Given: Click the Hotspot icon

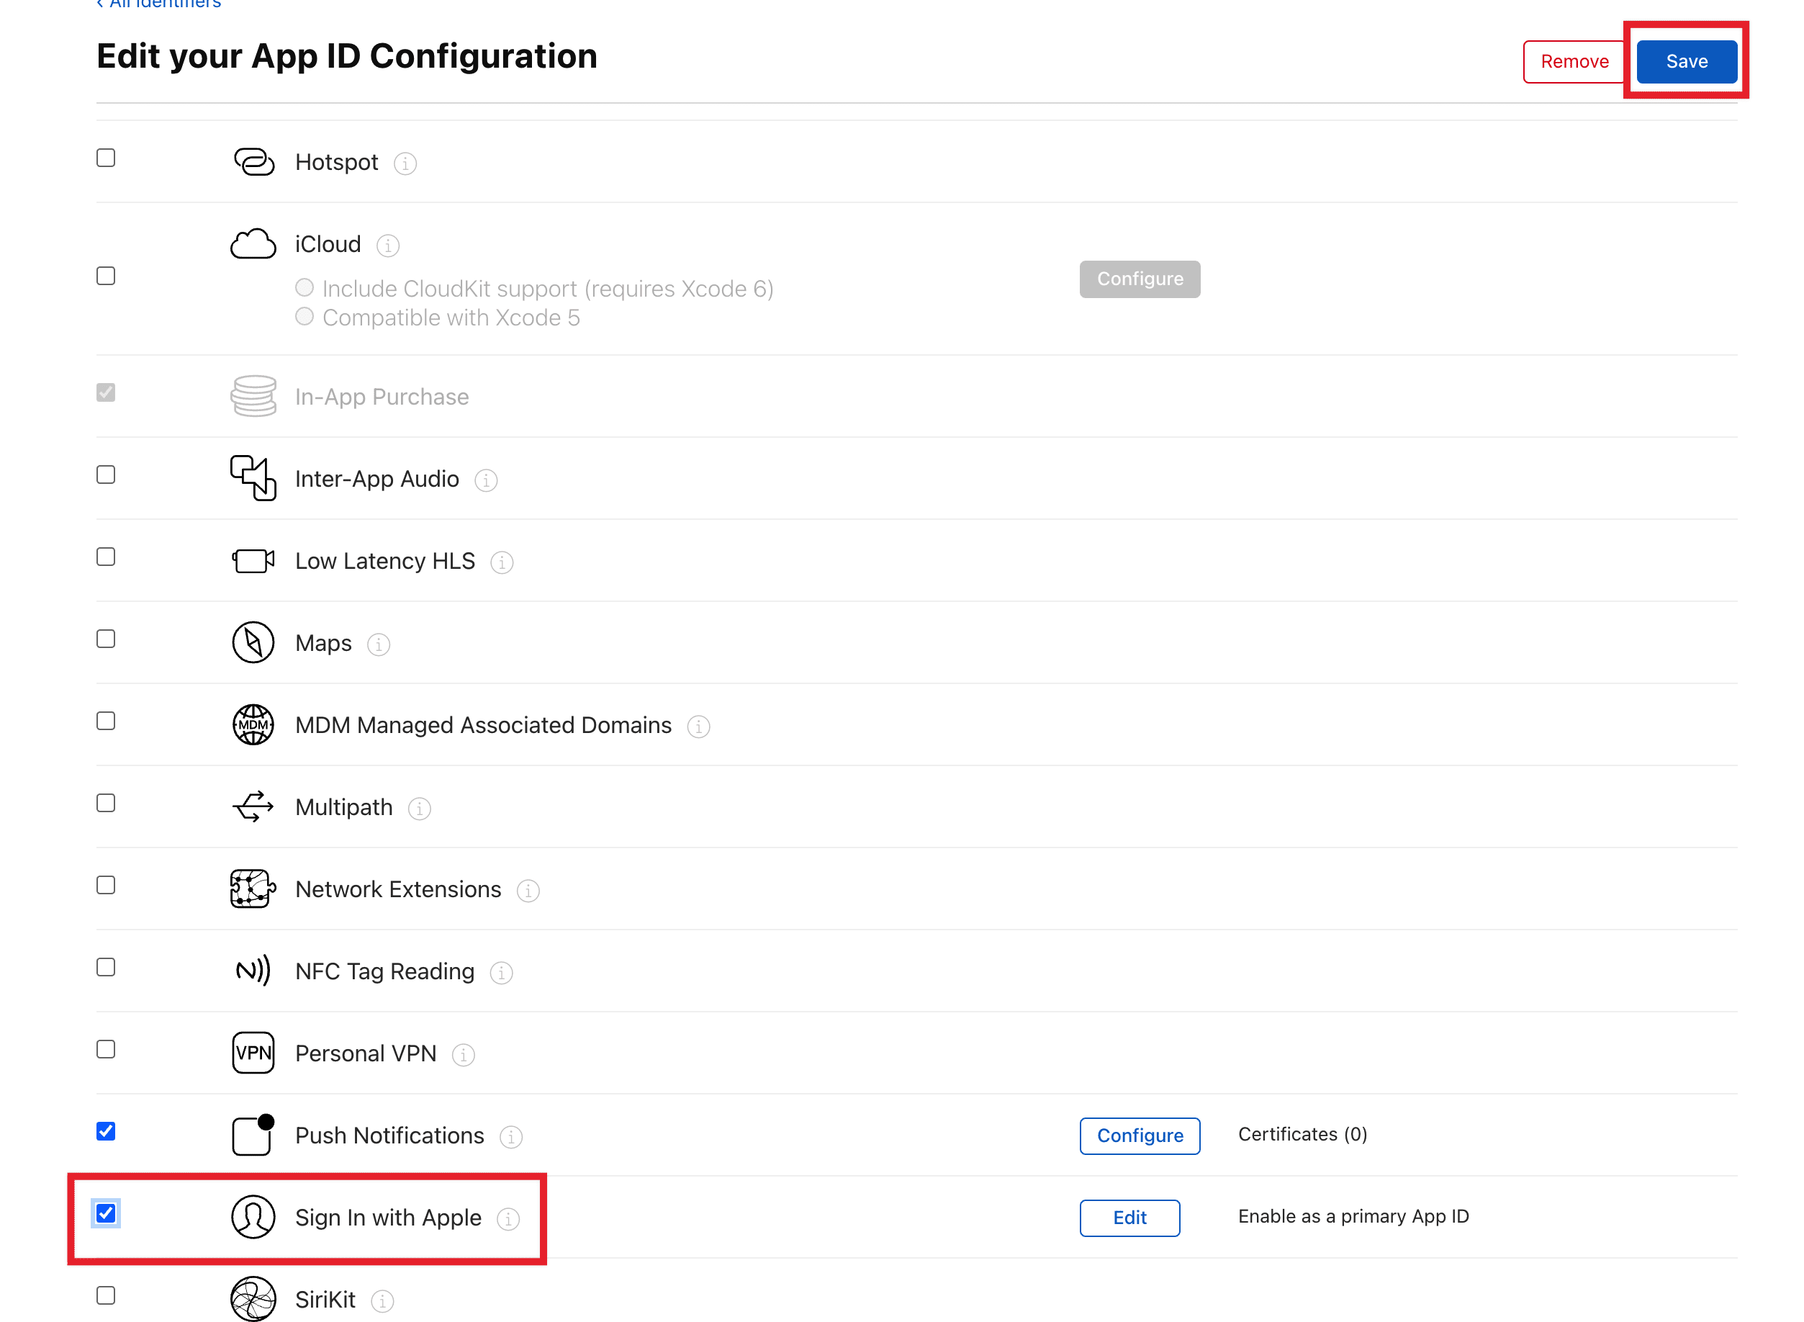Looking at the screenshot, I should (253, 163).
